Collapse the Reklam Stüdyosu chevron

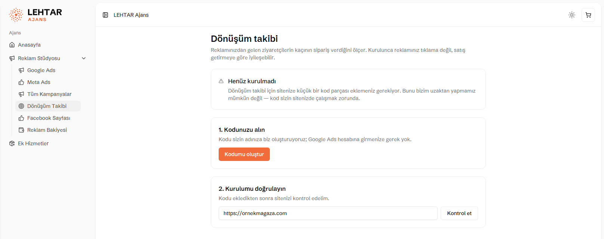click(84, 58)
